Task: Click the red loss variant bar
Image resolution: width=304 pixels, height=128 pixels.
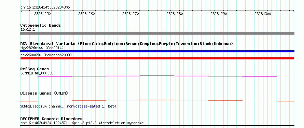Action: 157,58
